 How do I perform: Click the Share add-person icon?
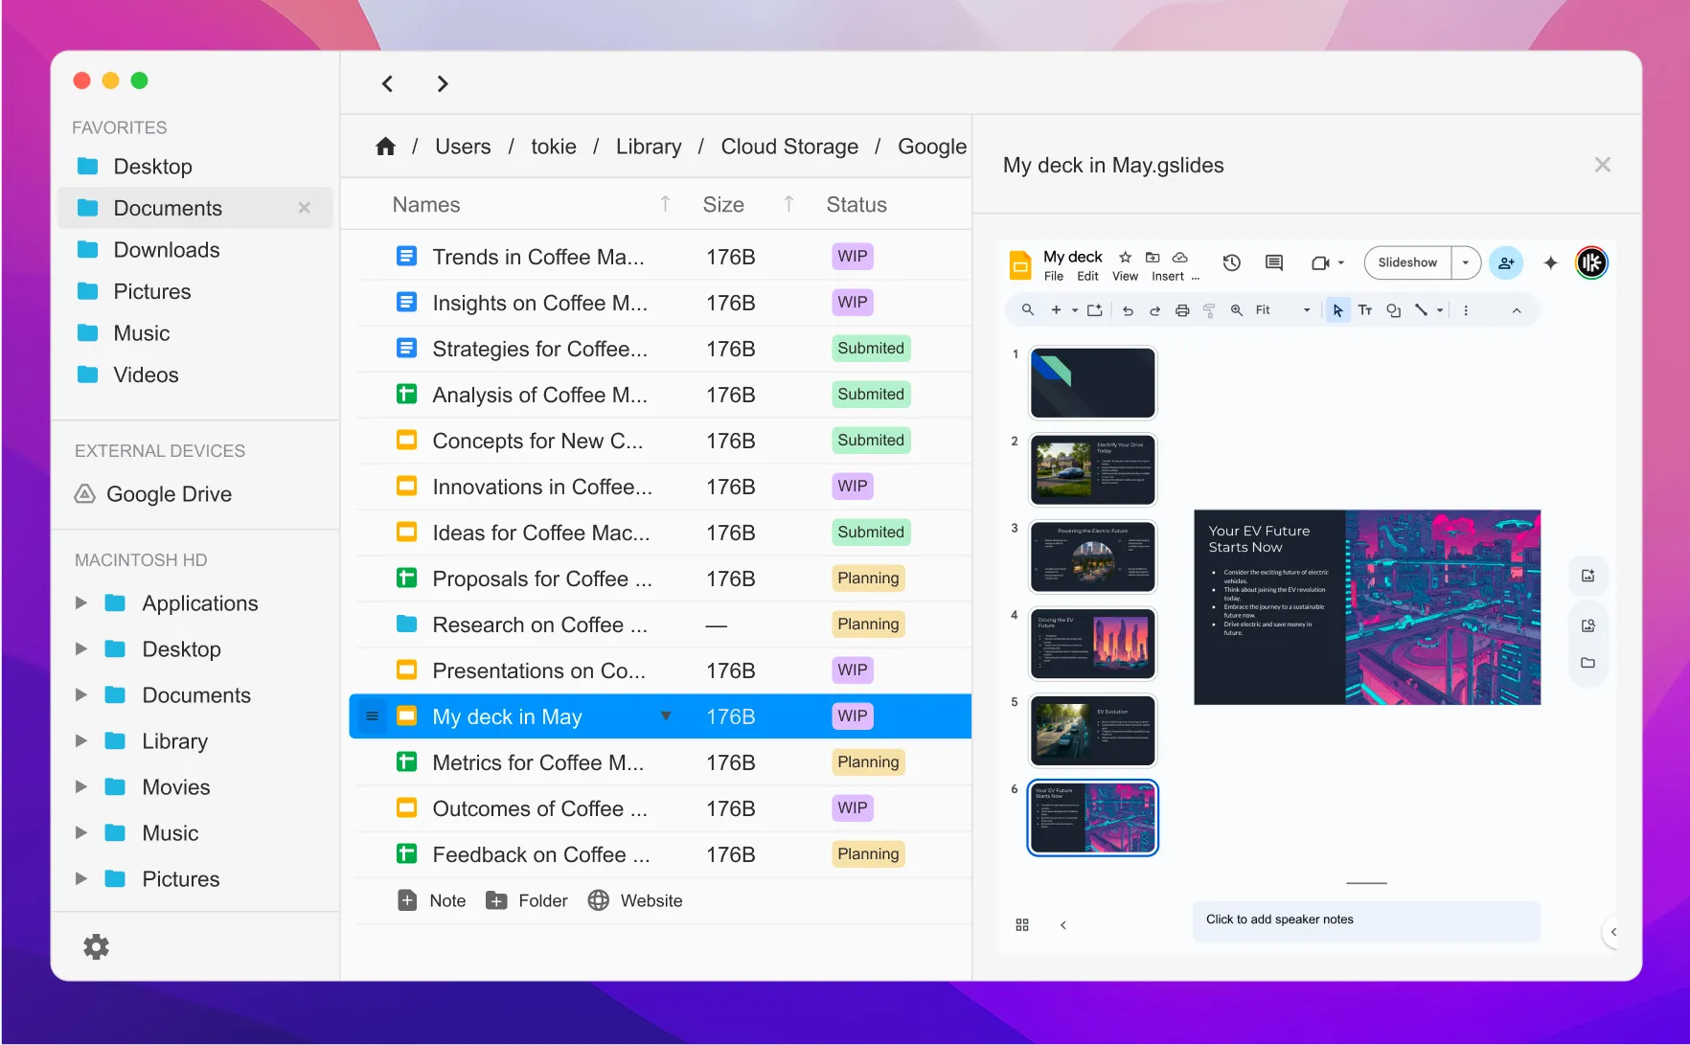tap(1506, 262)
